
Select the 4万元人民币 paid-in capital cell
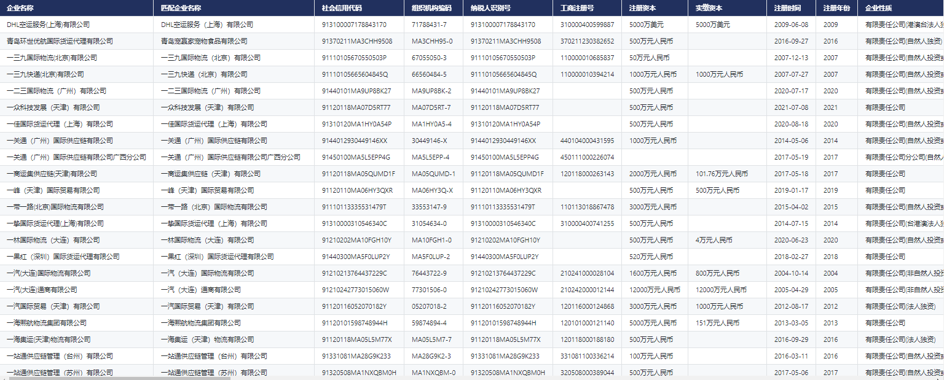coord(714,240)
